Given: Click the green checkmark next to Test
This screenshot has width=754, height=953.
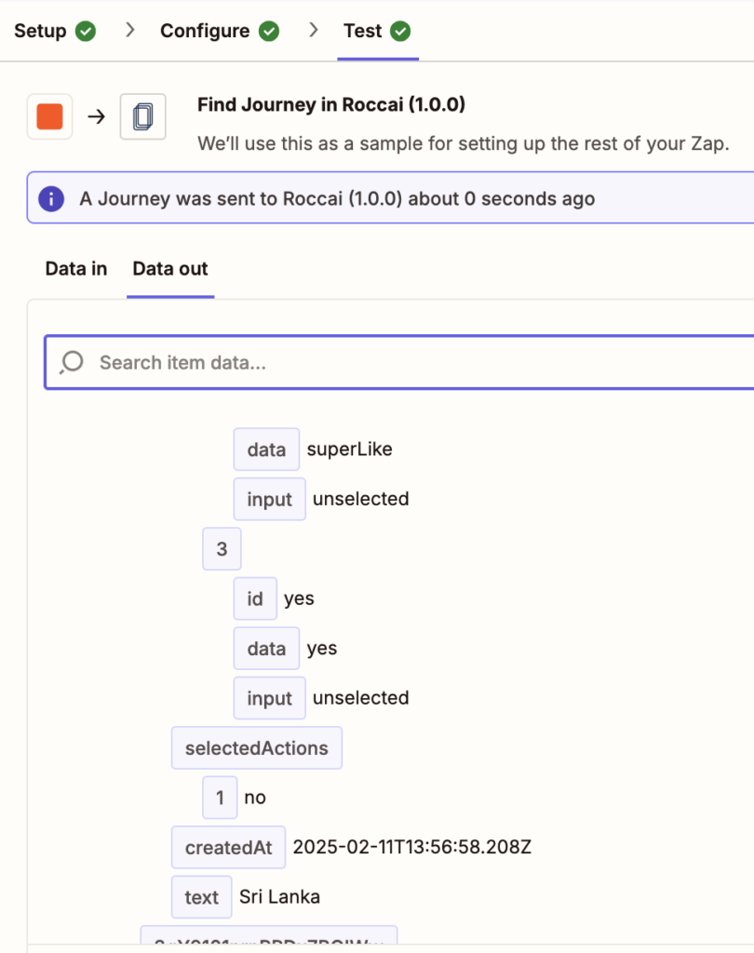Looking at the screenshot, I should click(x=400, y=31).
